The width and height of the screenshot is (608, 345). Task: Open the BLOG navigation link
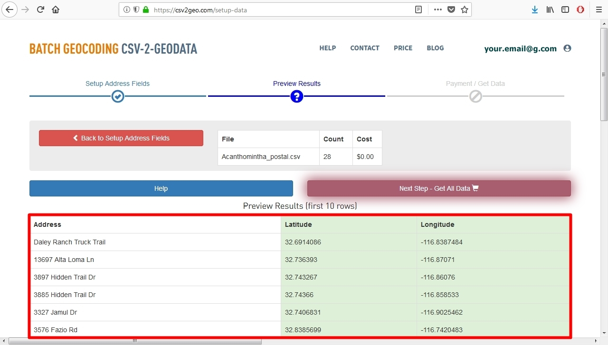435,48
